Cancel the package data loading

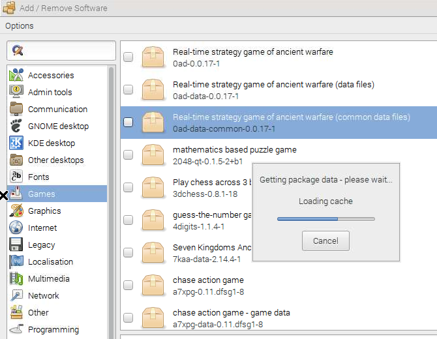coord(325,241)
